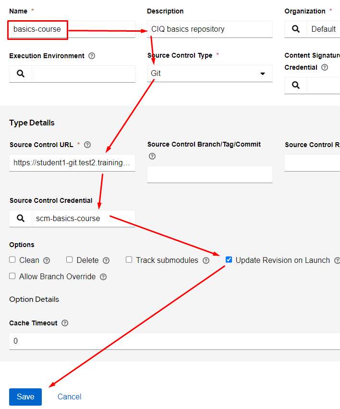Click help icon next to Track submodules

206,260
